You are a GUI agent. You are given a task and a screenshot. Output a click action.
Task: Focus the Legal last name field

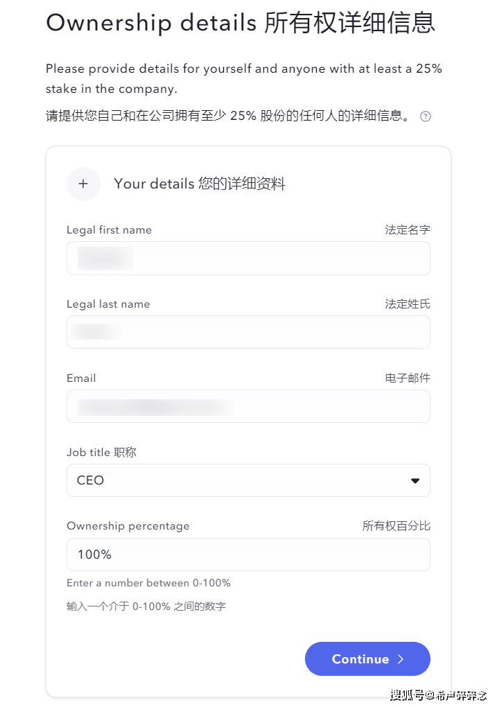pos(248,332)
